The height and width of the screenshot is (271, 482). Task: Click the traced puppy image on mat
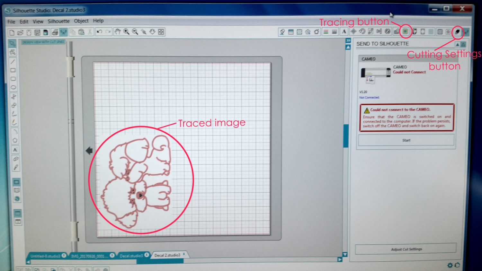137,181
